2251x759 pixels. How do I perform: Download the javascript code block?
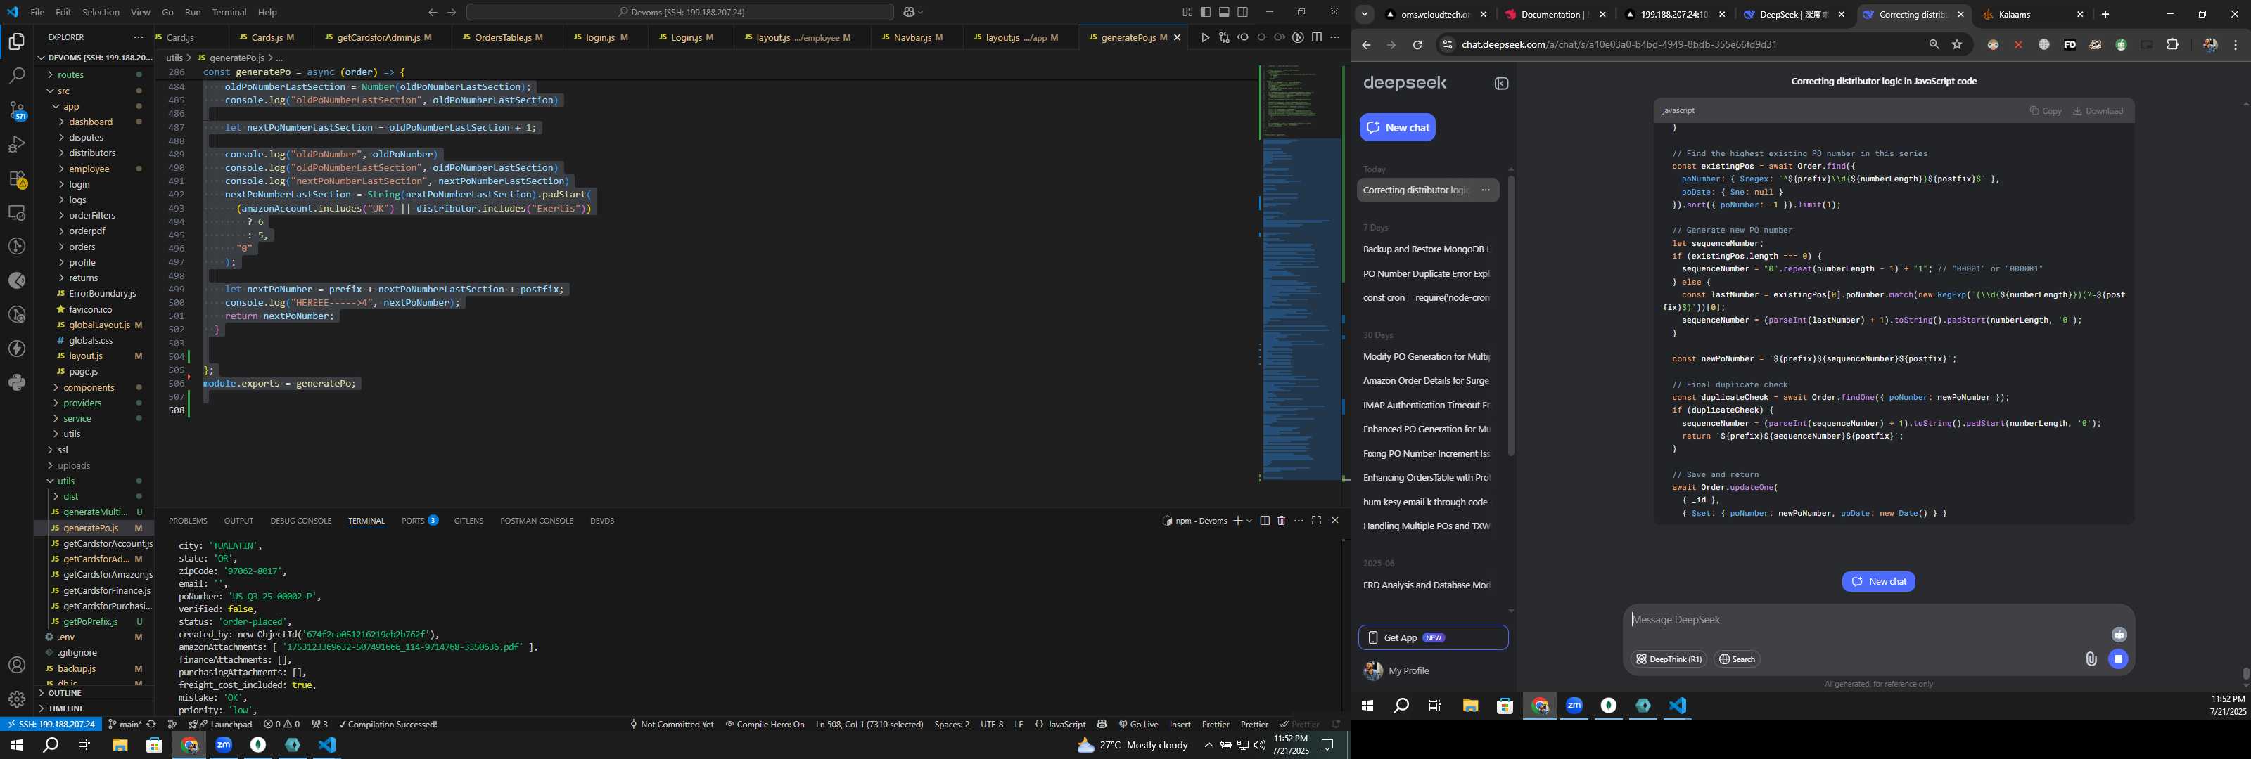pyautogui.click(x=2098, y=111)
